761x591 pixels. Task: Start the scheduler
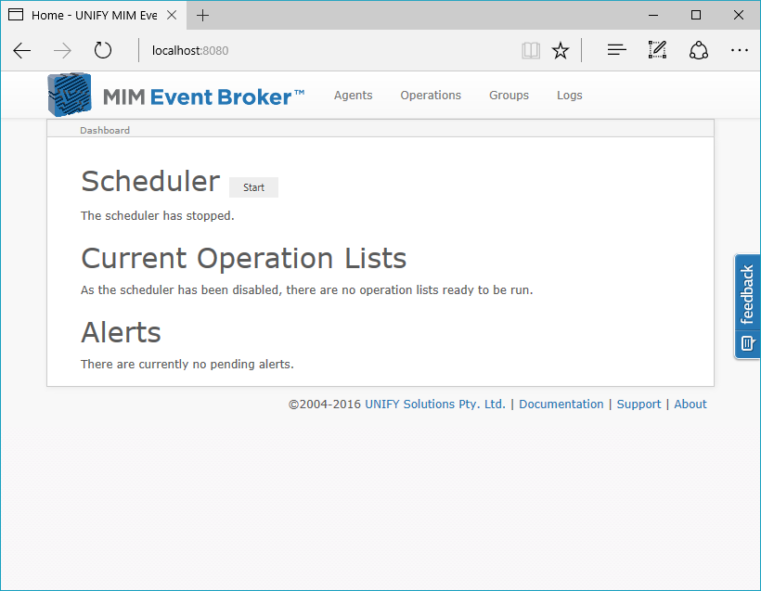[254, 187]
